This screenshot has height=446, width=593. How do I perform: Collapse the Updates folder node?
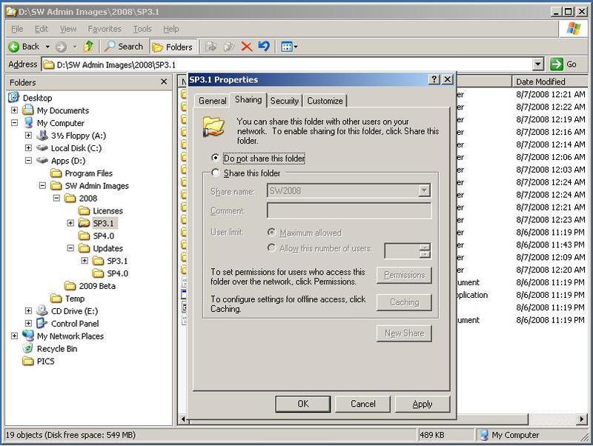coord(70,248)
